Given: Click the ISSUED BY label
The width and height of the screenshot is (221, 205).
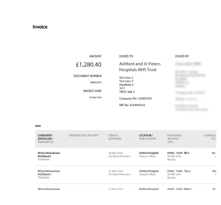Looking at the screenshot, I should (182, 56).
